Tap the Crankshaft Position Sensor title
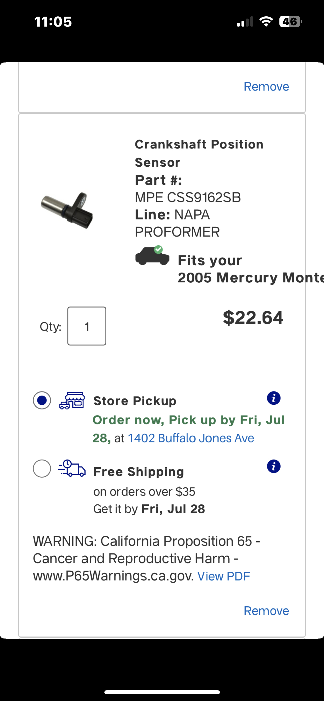324x701 pixels. coord(199,153)
